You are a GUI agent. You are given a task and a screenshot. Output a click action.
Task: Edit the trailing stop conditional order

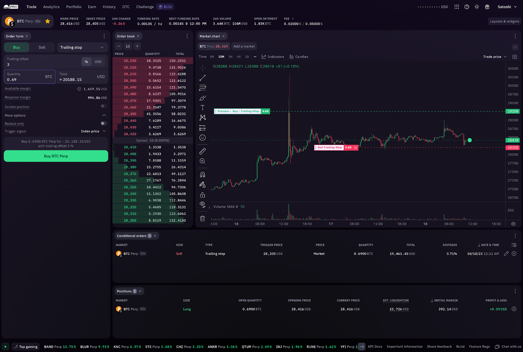click(x=506, y=254)
